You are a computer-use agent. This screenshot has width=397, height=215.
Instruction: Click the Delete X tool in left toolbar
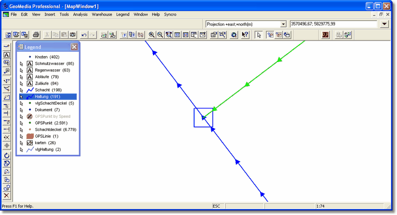pyautogui.click(x=7, y=195)
